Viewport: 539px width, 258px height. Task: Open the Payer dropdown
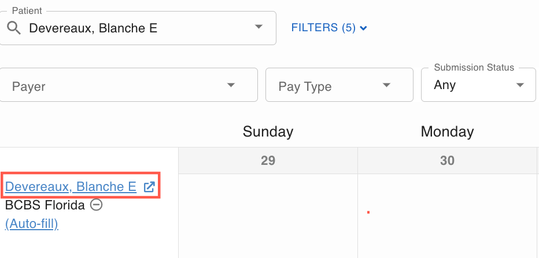click(128, 84)
